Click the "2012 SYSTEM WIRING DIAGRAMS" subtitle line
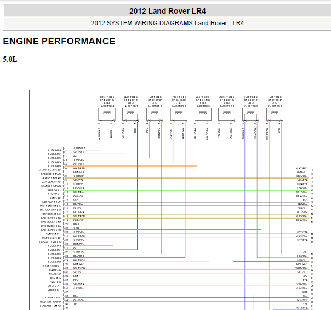 point(167,23)
